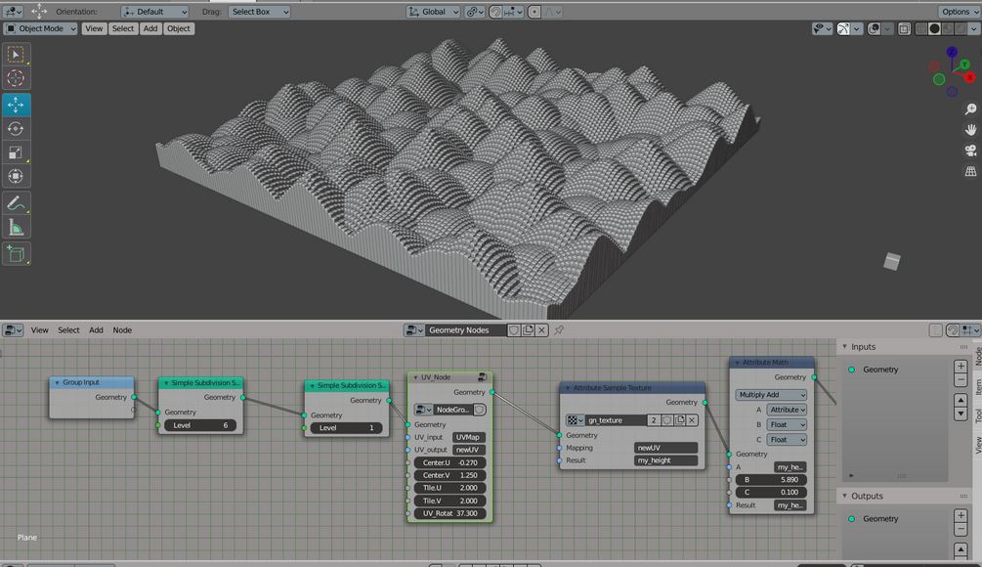Open the Transform Orientation Global dropdown
Viewport: 982px width, 567px height.
point(431,12)
